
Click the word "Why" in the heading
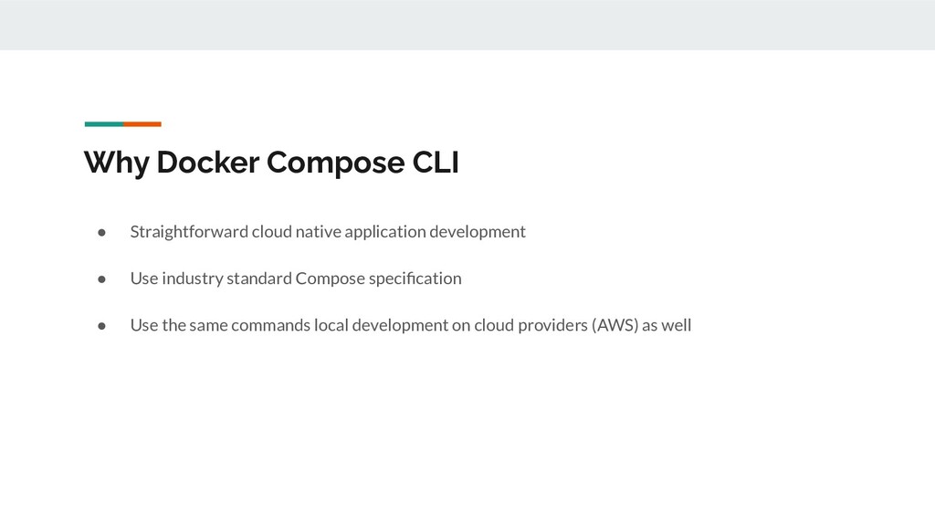(116, 163)
